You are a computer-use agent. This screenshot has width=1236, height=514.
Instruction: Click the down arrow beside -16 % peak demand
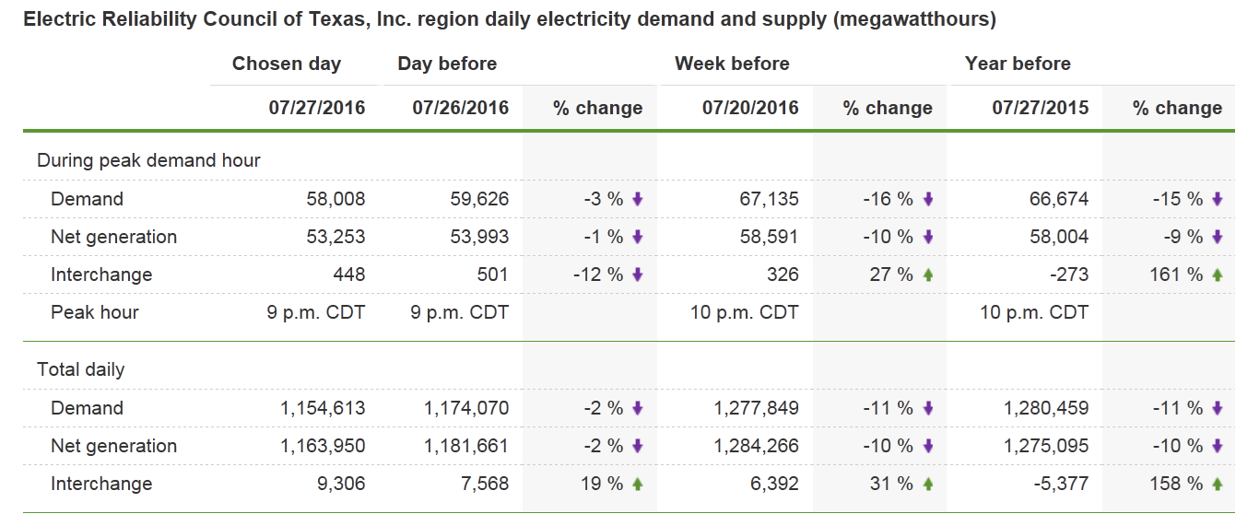tap(928, 199)
